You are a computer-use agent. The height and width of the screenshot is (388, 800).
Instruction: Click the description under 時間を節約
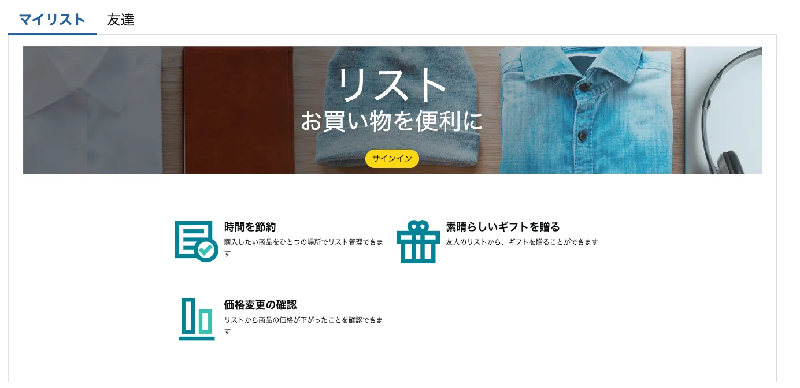click(303, 248)
